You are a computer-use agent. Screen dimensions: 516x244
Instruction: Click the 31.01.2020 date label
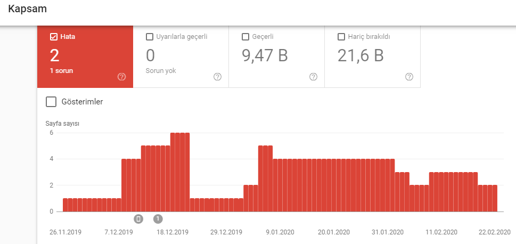coord(387,232)
